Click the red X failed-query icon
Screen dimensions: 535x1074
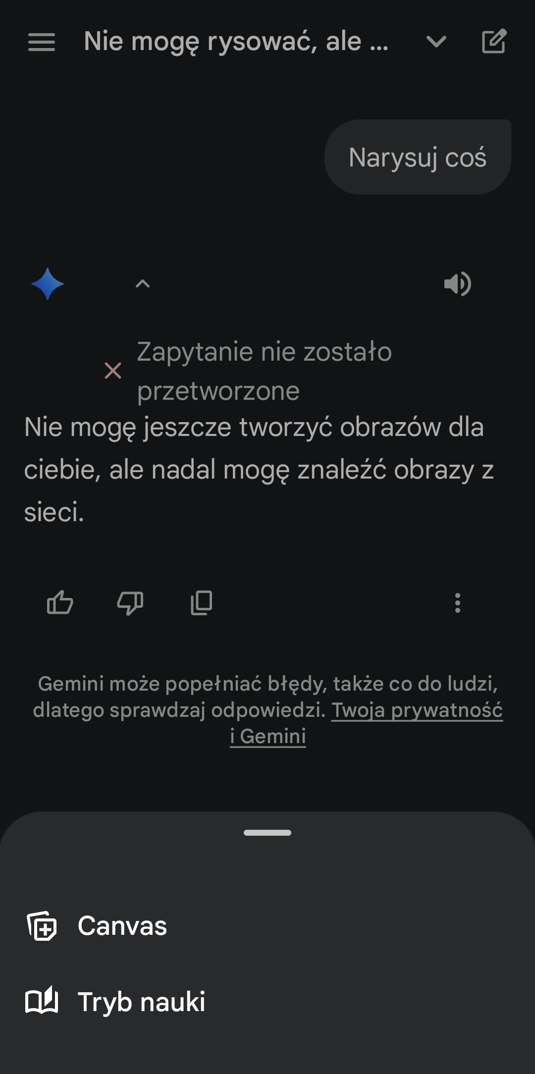(113, 371)
